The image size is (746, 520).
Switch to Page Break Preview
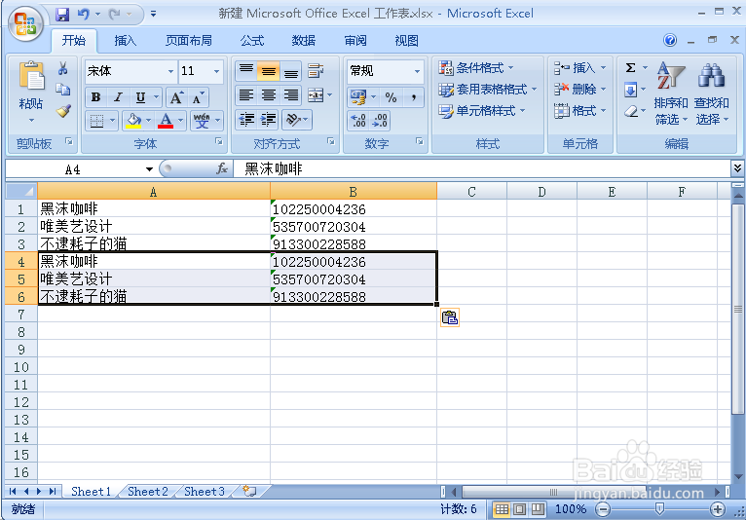tap(538, 509)
